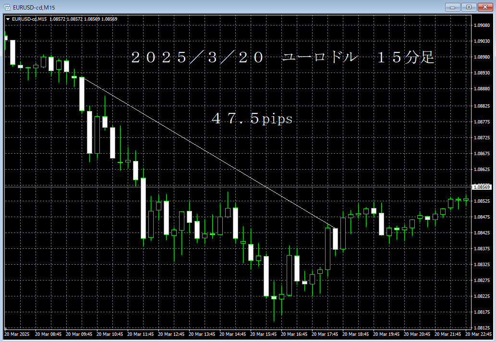Click the 20 Mar 14:45 time label
This screenshot has width=496, height=342.
pyautogui.click(x=232, y=334)
